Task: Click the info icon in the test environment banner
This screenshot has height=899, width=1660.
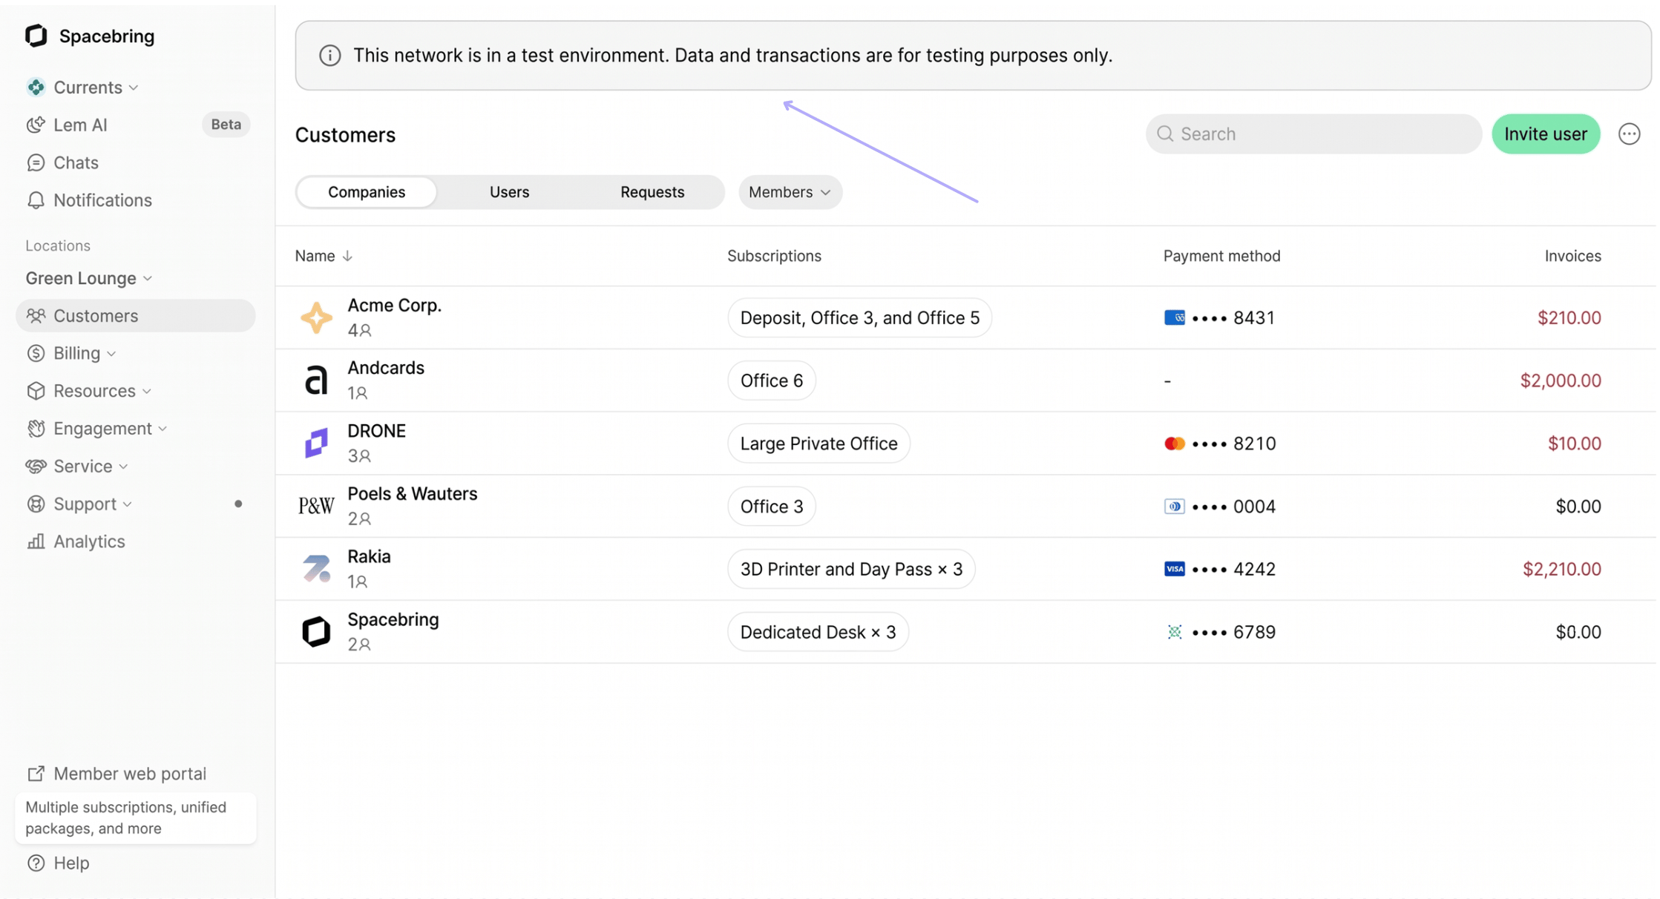Action: point(330,56)
